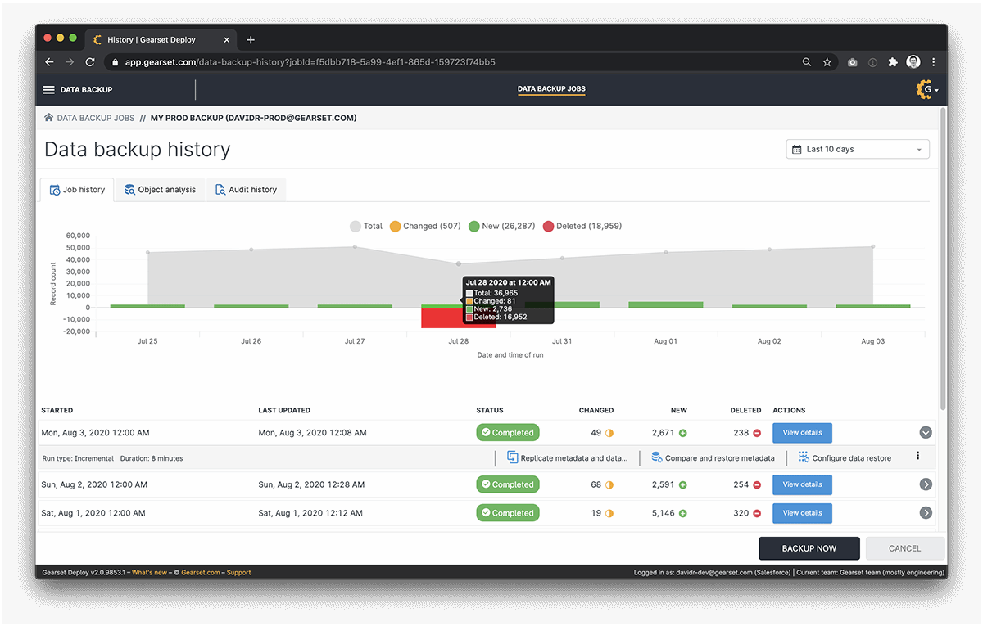
Task: Open the Gearset account gear menu
Action: tap(925, 89)
